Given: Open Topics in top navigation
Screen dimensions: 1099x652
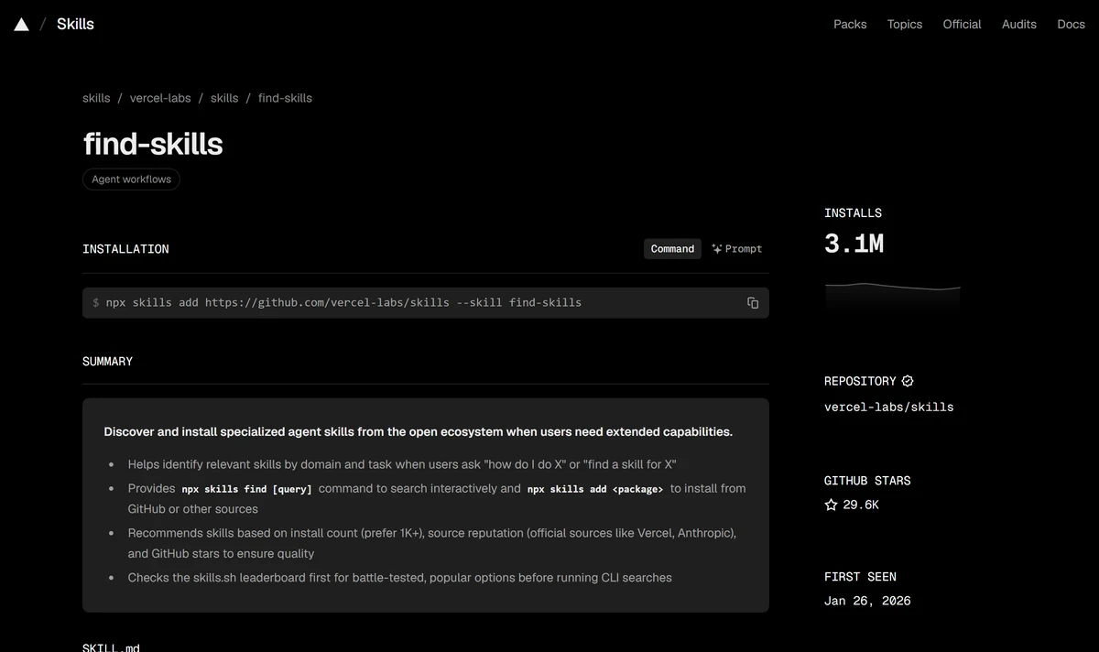Looking at the screenshot, I should (905, 25).
